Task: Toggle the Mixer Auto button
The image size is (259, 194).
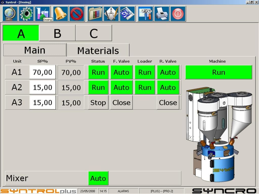Action: click(x=98, y=178)
